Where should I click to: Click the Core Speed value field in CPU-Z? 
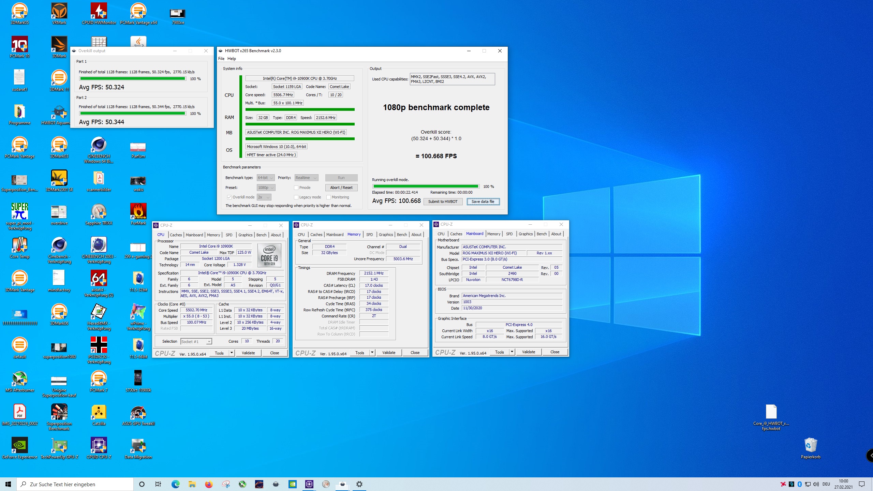click(x=196, y=310)
